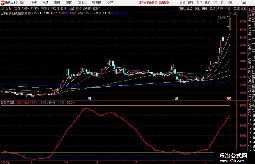Click 叠加 overlay button
The height and width of the screenshot is (164, 255).
[189, 8]
